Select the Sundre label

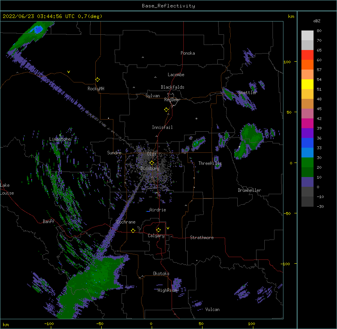(114, 153)
